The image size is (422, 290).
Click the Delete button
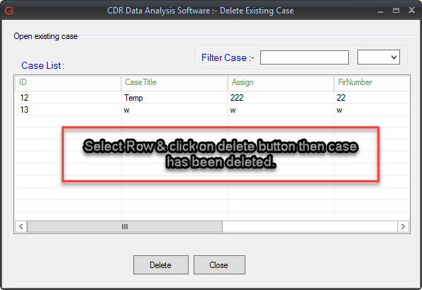[x=161, y=265]
